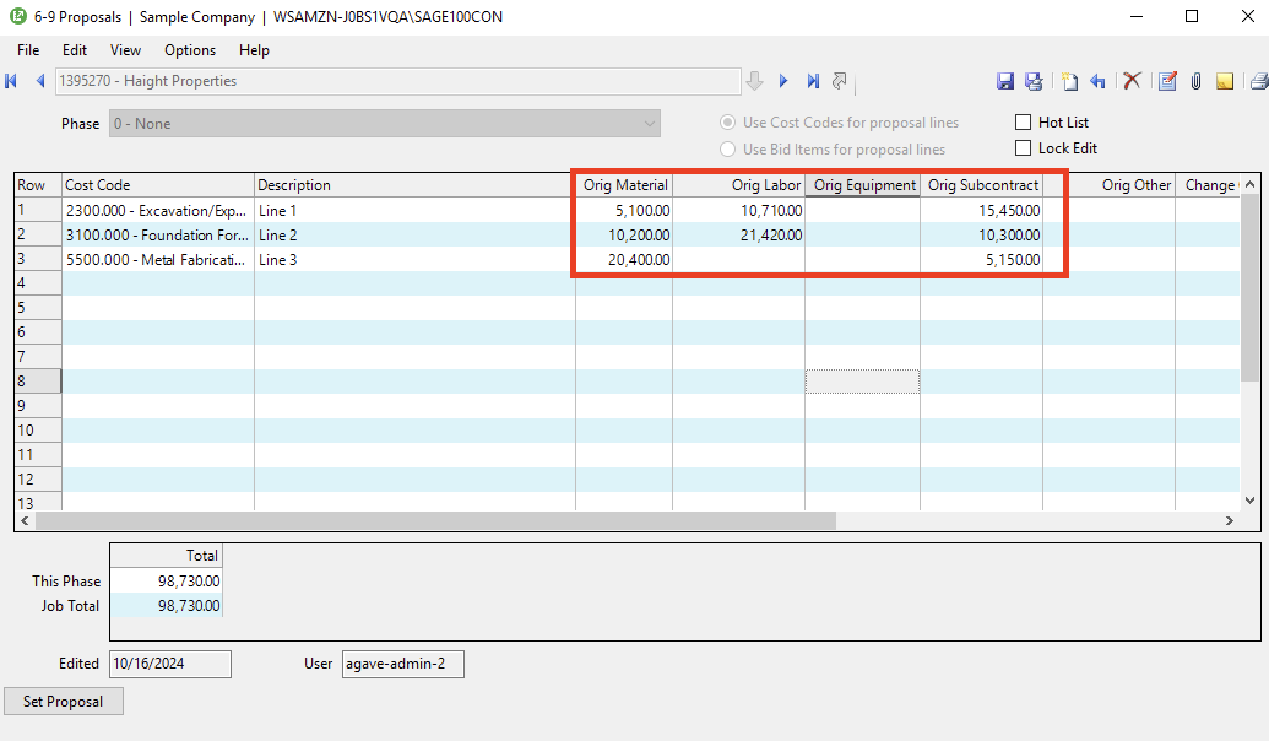The height and width of the screenshot is (741, 1269).
Task: Open the Options menu
Action: pyautogui.click(x=190, y=50)
